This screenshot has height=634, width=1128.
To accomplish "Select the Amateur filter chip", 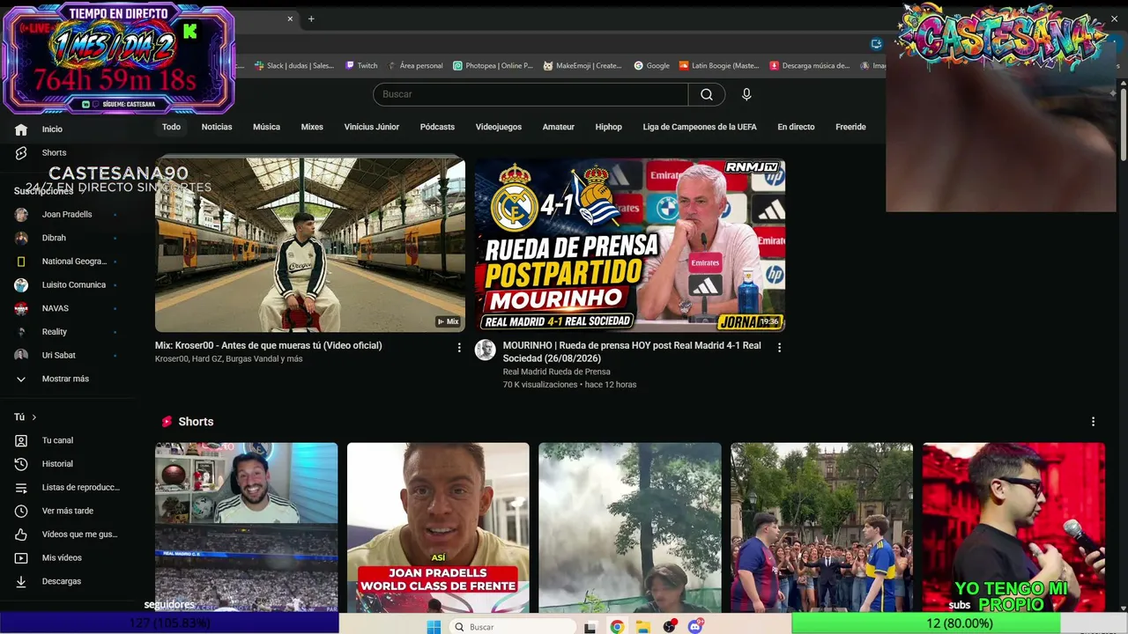I will [x=559, y=127].
